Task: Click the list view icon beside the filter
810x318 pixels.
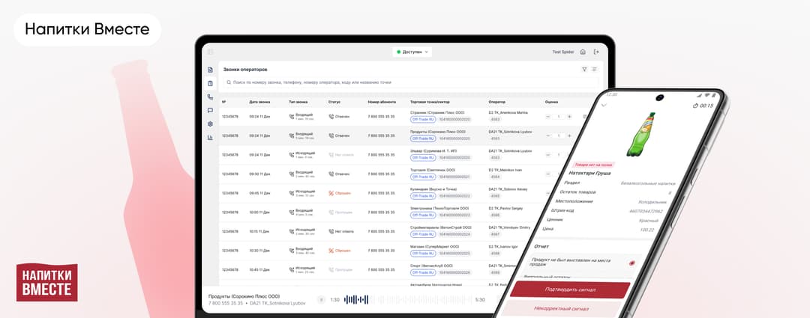Action: coord(594,69)
